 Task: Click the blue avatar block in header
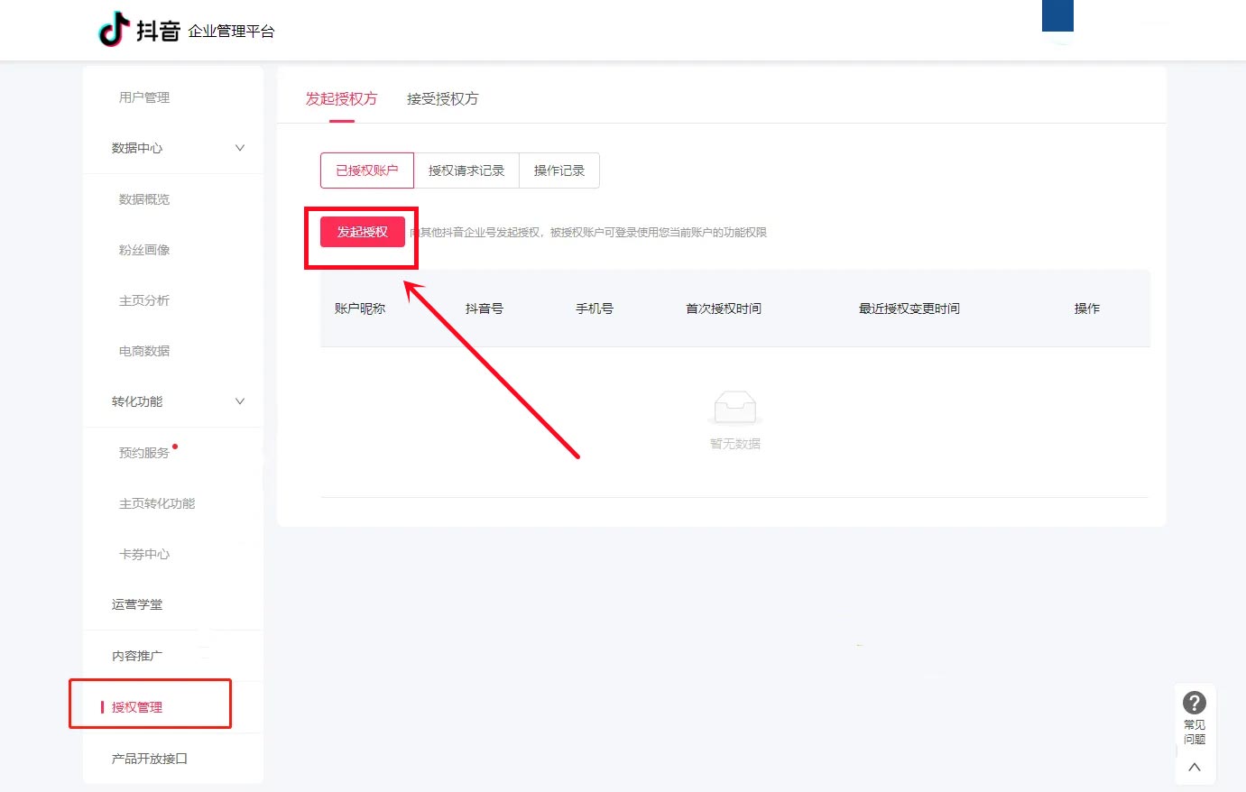point(1057,15)
